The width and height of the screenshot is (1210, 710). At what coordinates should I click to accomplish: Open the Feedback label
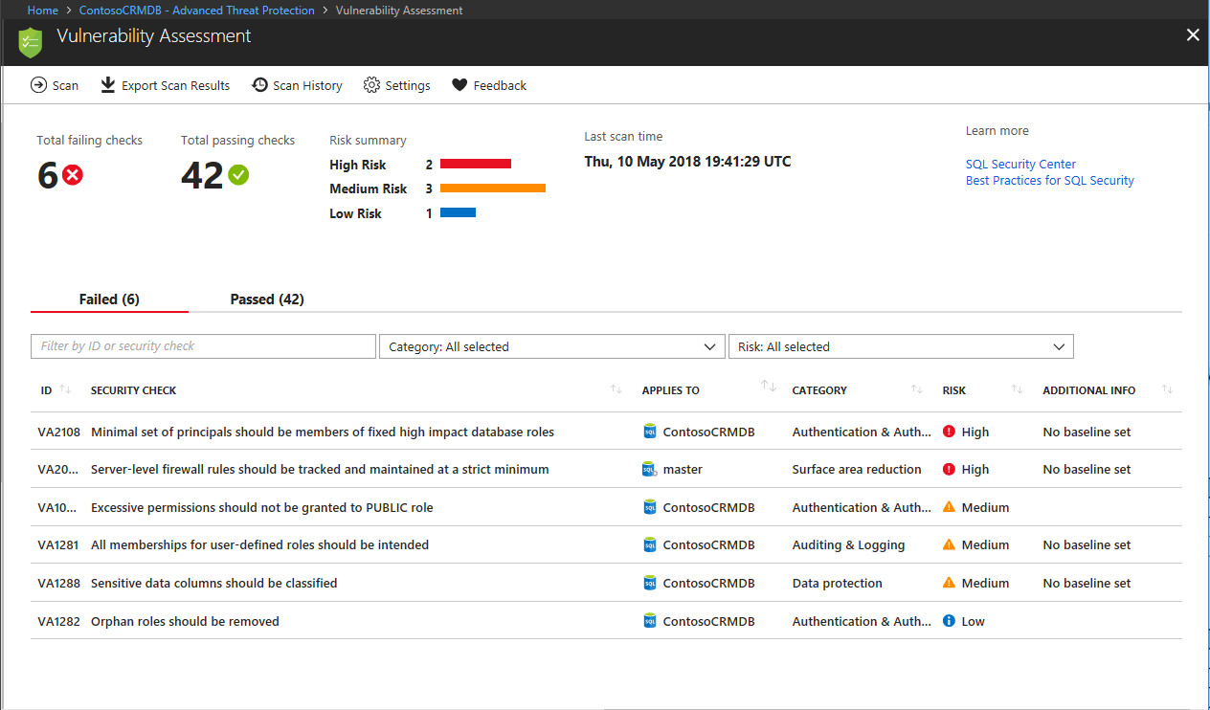(x=500, y=86)
